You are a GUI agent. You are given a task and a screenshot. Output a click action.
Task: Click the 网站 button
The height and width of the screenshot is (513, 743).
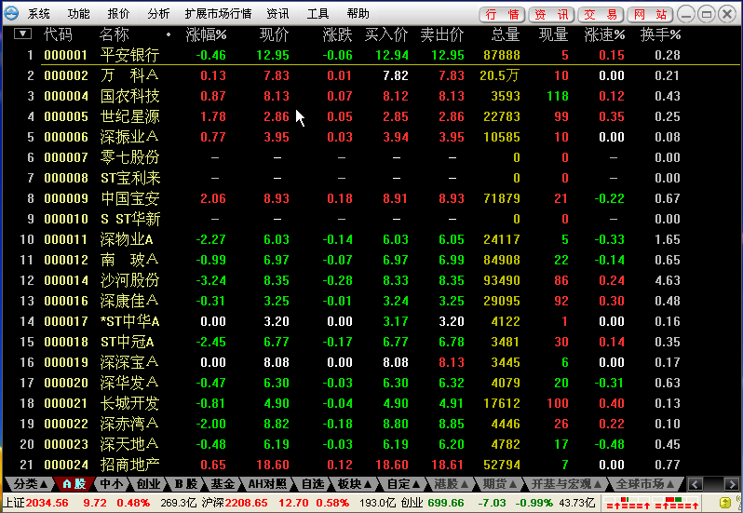click(650, 14)
